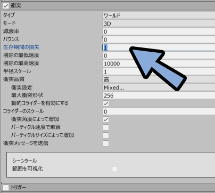Click the 減衰率 value field
This screenshot has width=215, height=193.
(159, 31)
